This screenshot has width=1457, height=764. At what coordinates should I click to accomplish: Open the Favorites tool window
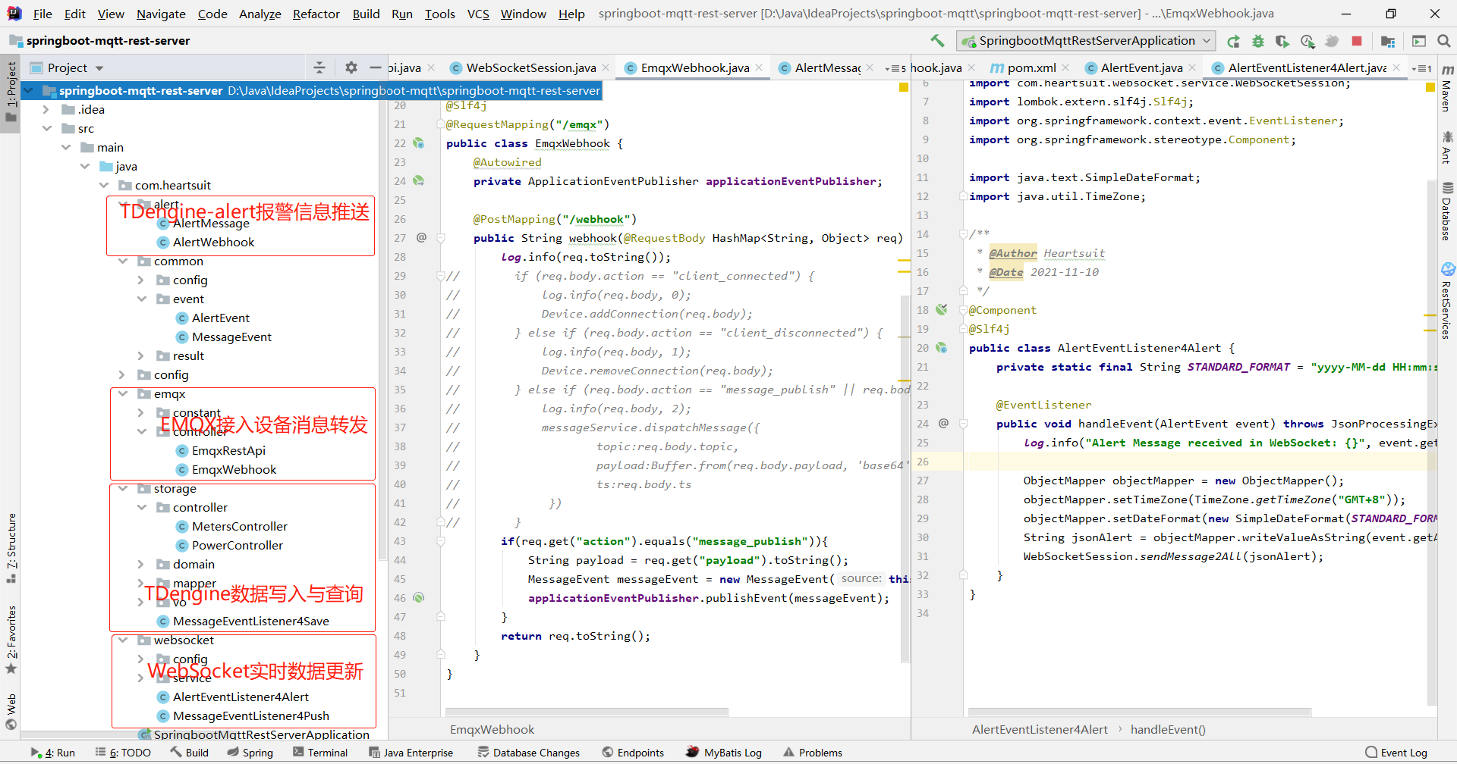[11, 640]
